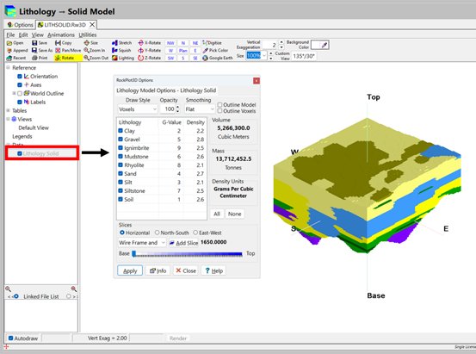Click the All lithologies button
This screenshot has height=354, width=476.
click(217, 214)
